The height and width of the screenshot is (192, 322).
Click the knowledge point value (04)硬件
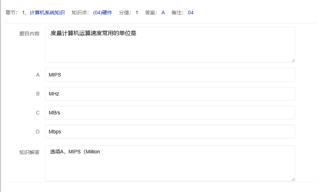tap(102, 13)
